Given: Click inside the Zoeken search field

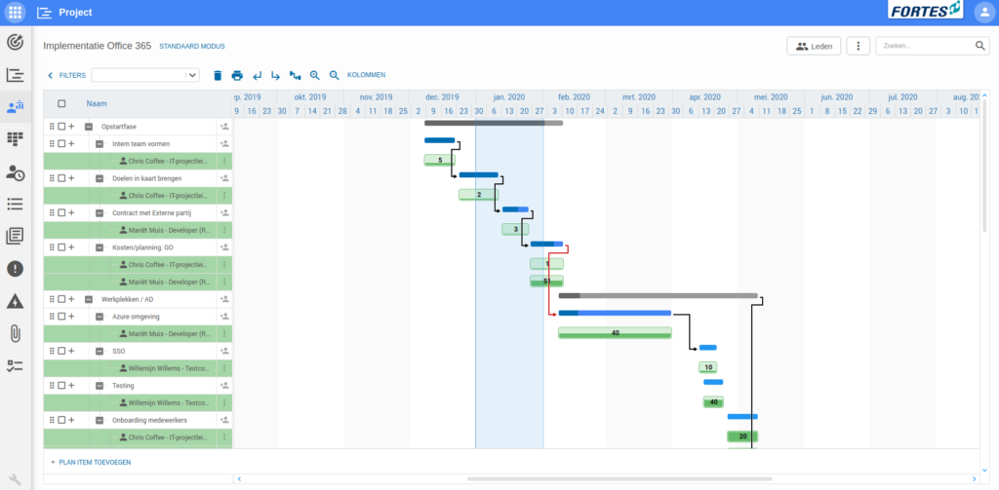Looking at the screenshot, I should pos(927,46).
